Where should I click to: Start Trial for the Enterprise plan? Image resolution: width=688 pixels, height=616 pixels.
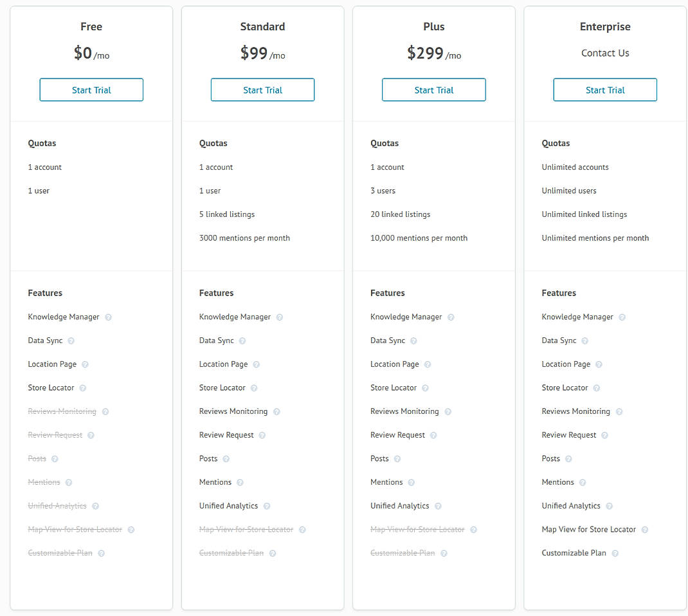(605, 90)
